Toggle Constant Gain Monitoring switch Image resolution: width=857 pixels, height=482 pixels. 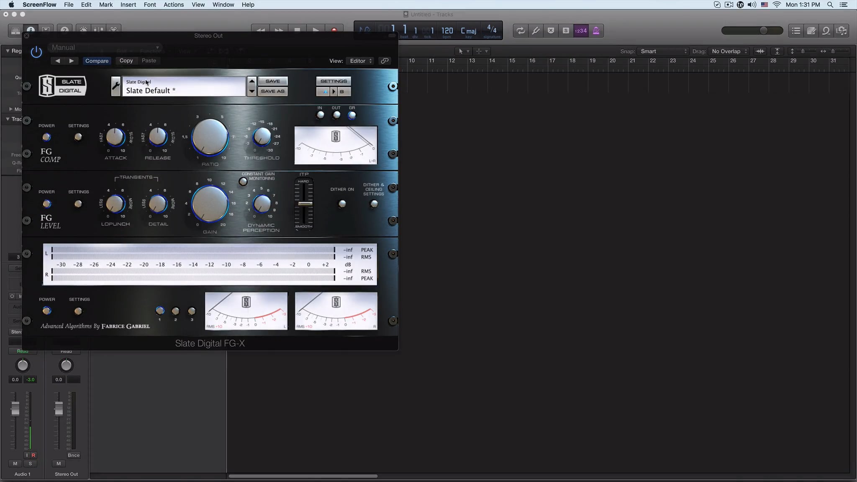tap(243, 182)
